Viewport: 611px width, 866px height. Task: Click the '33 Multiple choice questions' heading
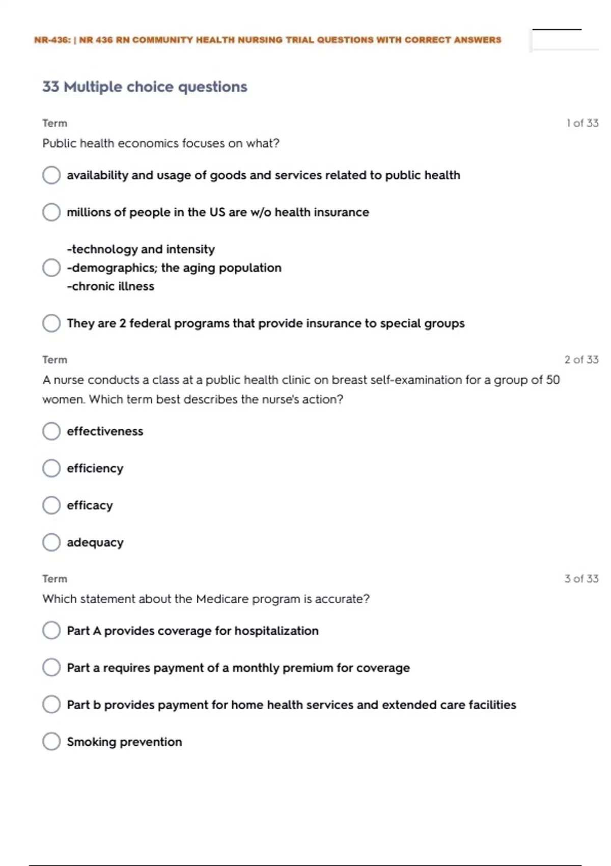(145, 87)
